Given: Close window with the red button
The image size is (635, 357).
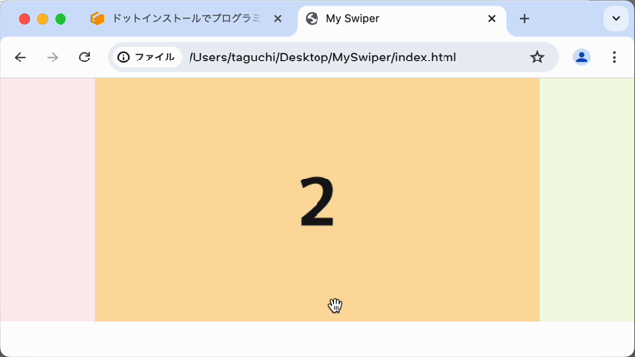Looking at the screenshot, I should (24, 19).
